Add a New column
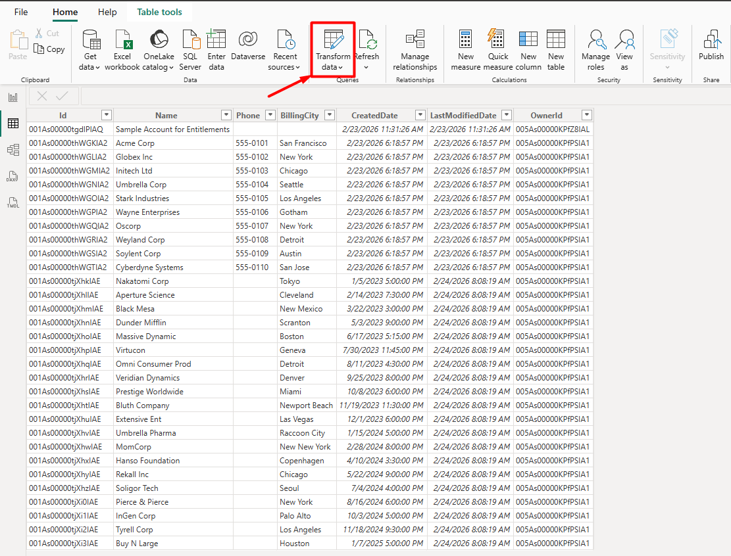731x556 pixels. [x=528, y=40]
